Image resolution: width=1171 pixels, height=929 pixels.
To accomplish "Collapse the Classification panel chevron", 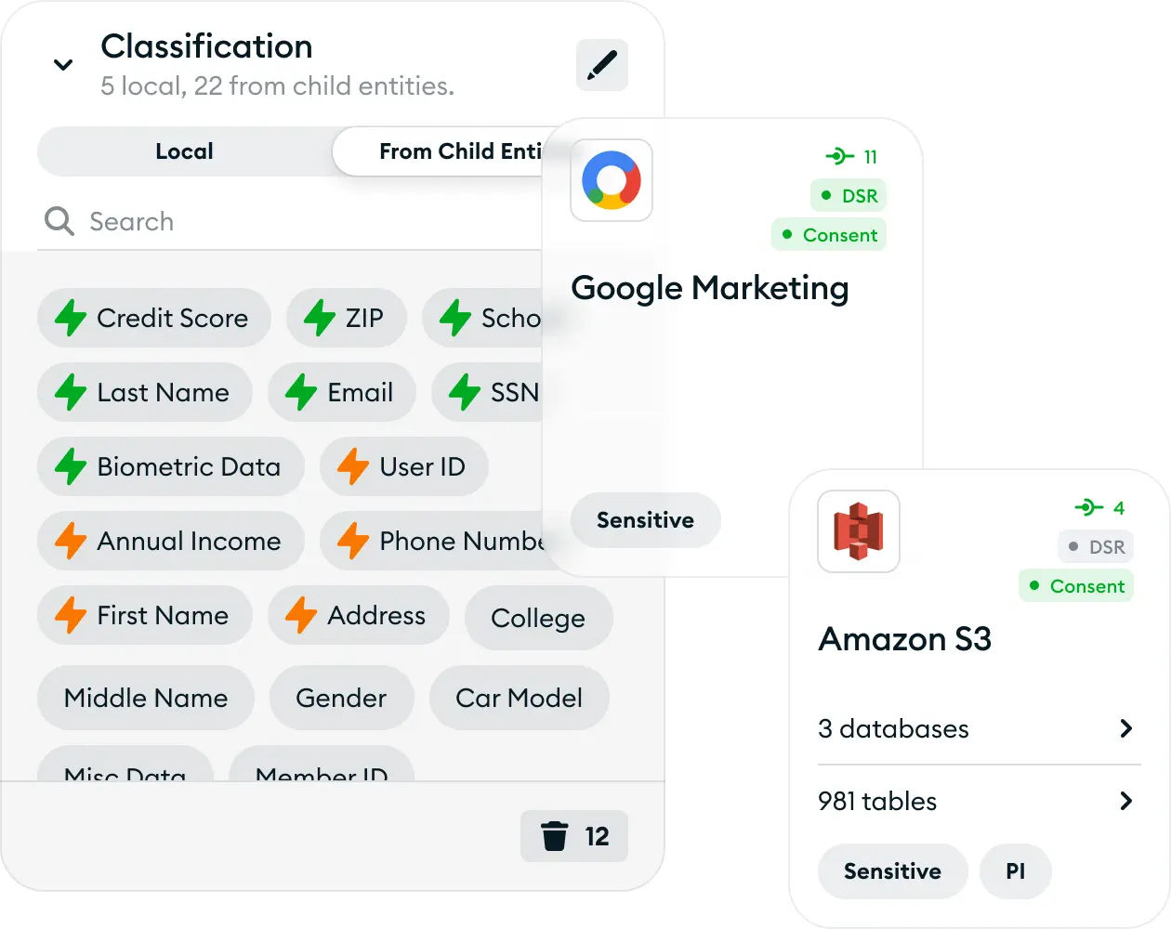I will 63,65.
